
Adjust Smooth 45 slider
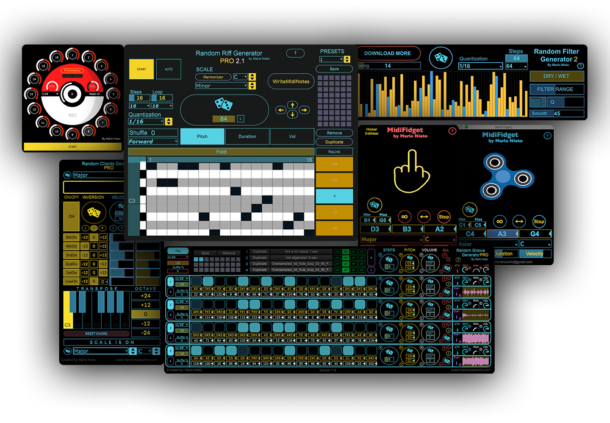[x=557, y=113]
